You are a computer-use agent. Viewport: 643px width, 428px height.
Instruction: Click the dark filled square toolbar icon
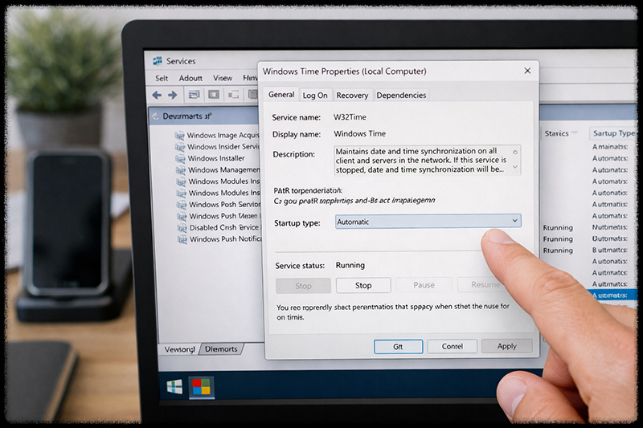214,95
